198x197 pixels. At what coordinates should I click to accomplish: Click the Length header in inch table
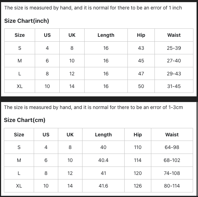(106, 35)
